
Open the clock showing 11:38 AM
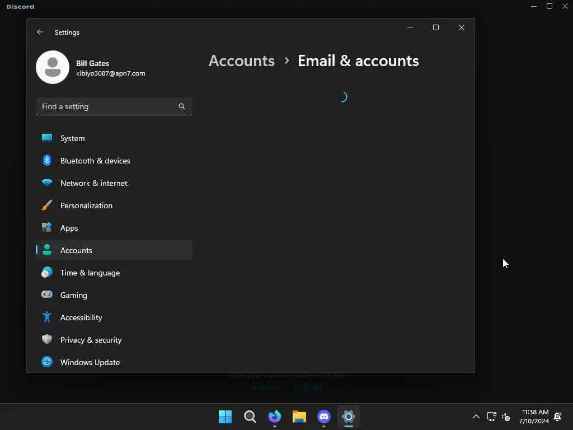(x=534, y=417)
